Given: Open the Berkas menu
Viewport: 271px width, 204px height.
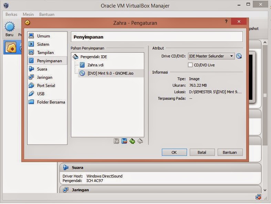Looking at the screenshot, I should [x=11, y=14].
